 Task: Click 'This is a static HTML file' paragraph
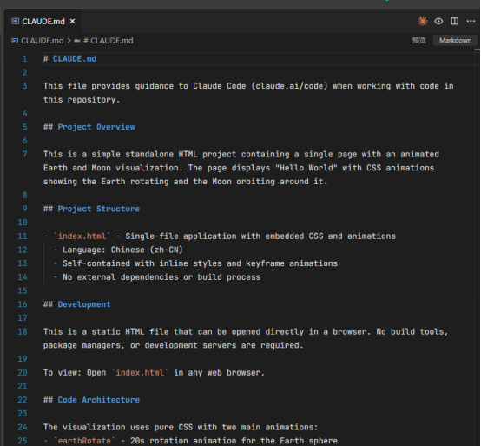click(246, 338)
